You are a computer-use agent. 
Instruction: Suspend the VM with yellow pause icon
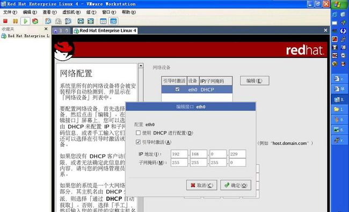click(x=15, y=21)
